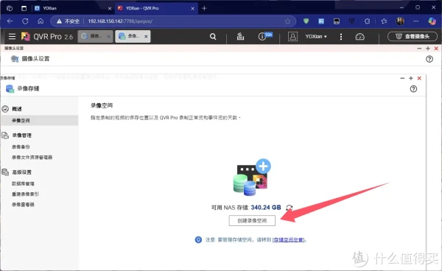The width and height of the screenshot is (442, 271).
Task: Open help for the 录像存储 window
Action: pyautogui.click(x=413, y=89)
